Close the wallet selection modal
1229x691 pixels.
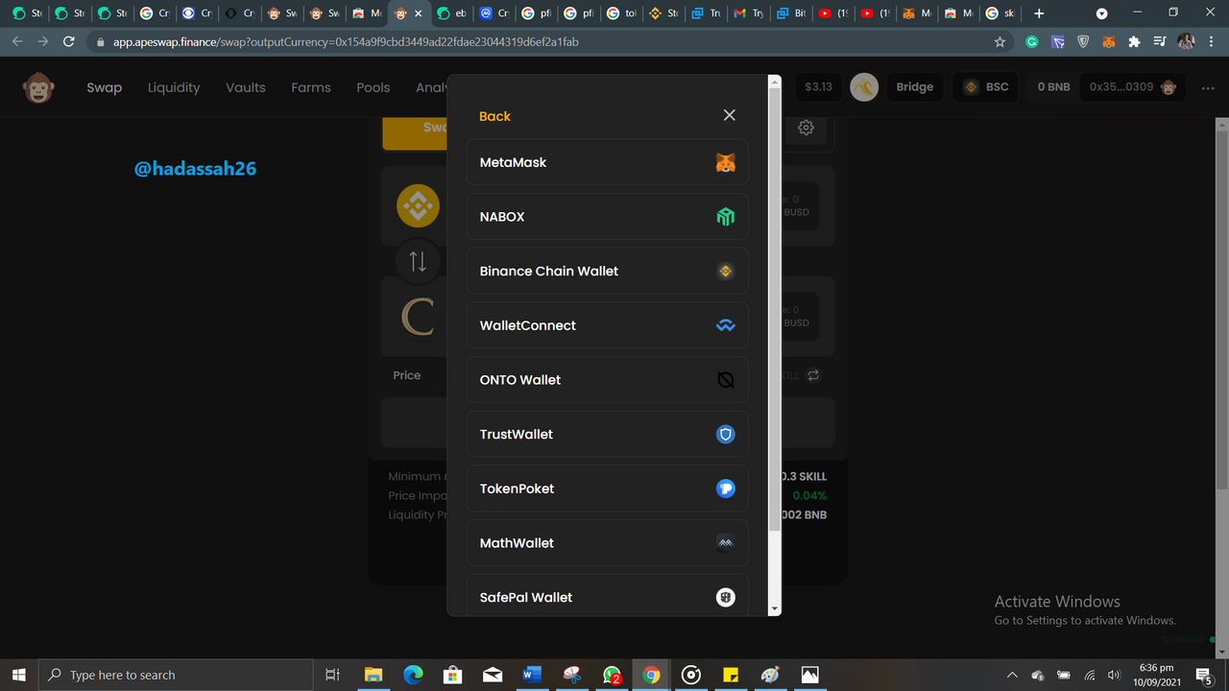pyautogui.click(x=729, y=115)
